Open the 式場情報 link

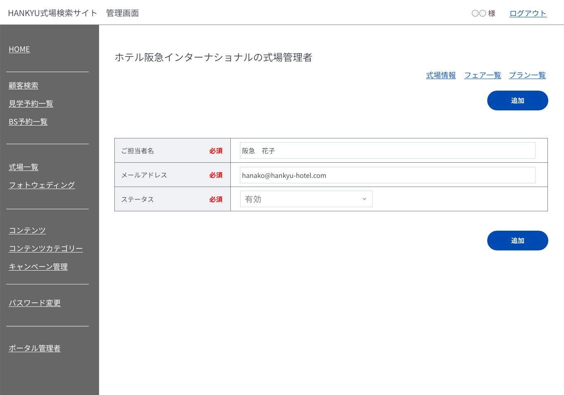(x=441, y=75)
